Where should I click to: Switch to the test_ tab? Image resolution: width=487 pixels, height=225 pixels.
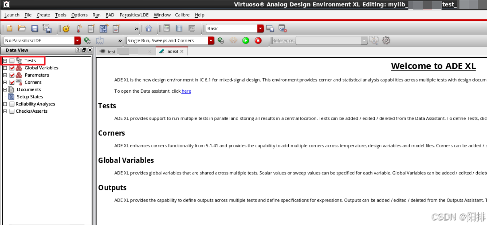tap(126, 52)
